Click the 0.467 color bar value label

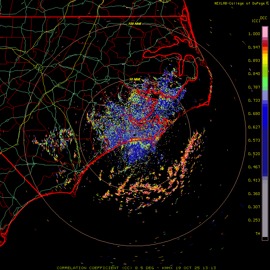click(x=254, y=167)
